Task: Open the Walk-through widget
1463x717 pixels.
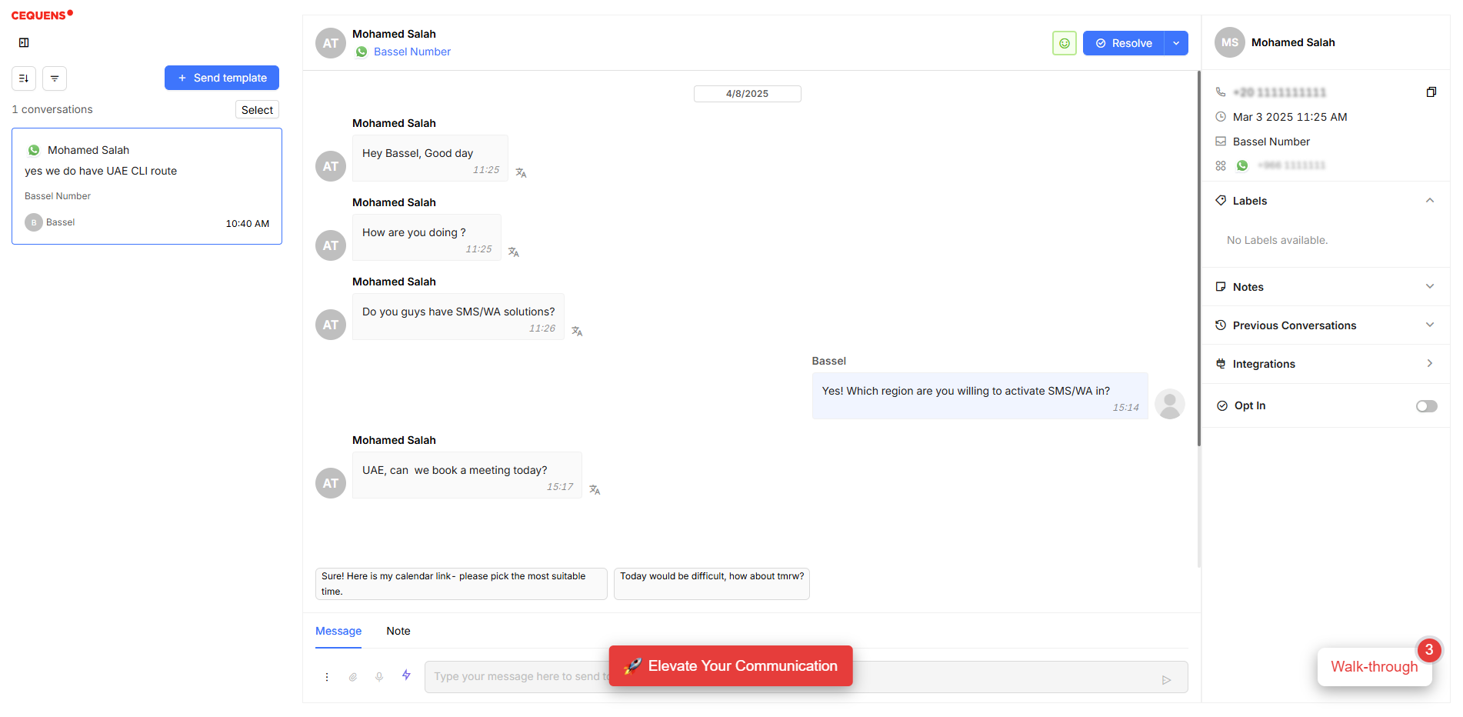Action: pyautogui.click(x=1374, y=667)
